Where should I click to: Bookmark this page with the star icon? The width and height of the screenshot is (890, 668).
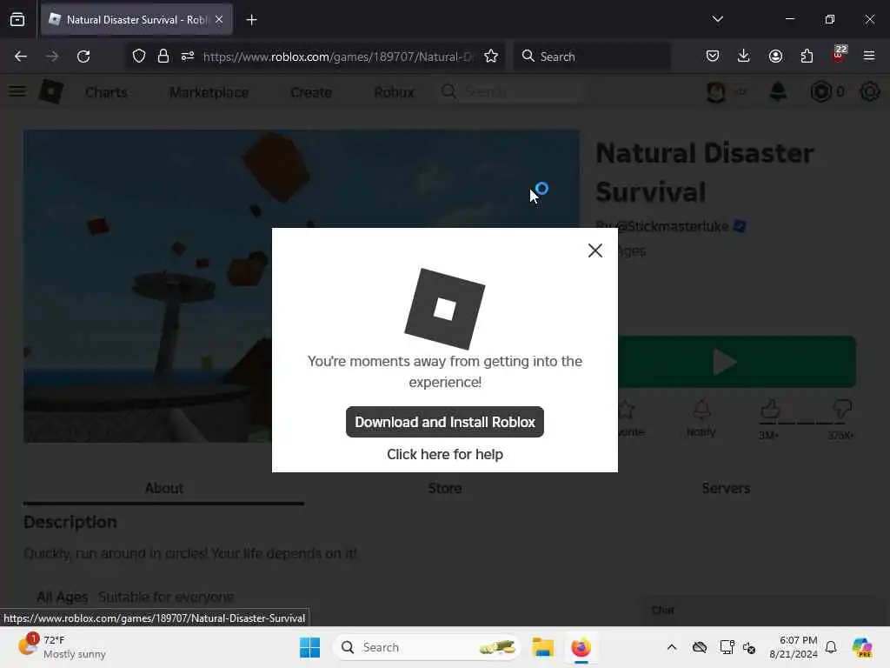[491, 57]
